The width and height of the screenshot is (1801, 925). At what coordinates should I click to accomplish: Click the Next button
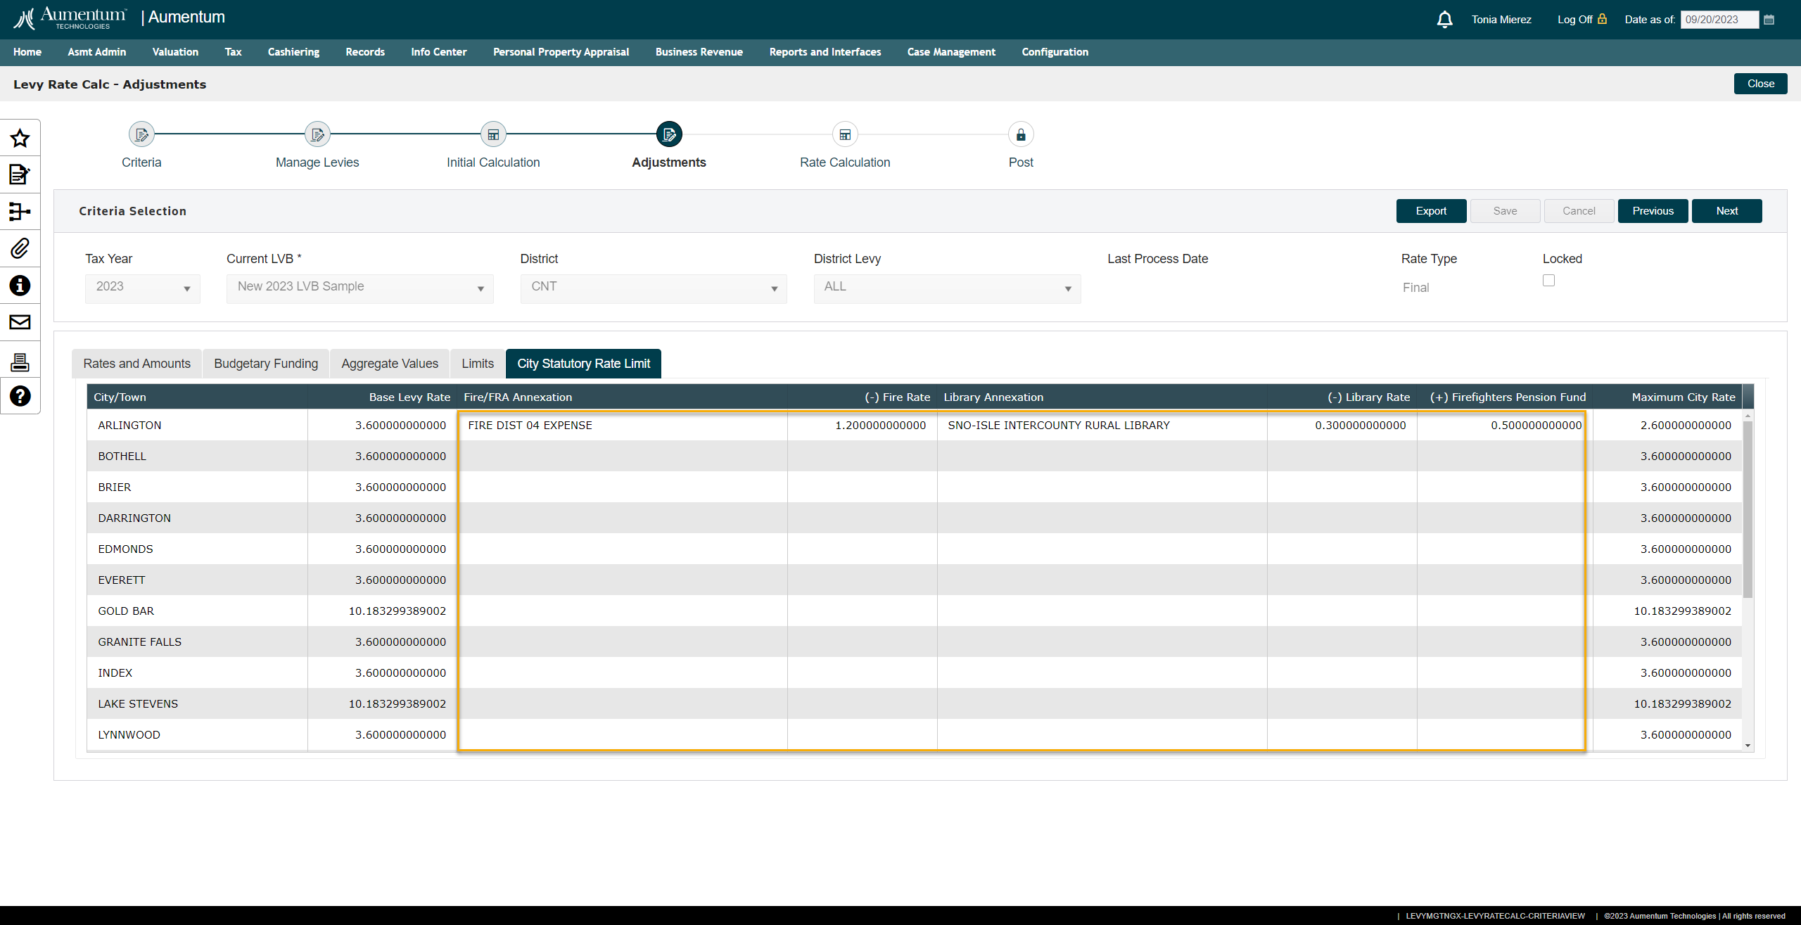tap(1726, 211)
